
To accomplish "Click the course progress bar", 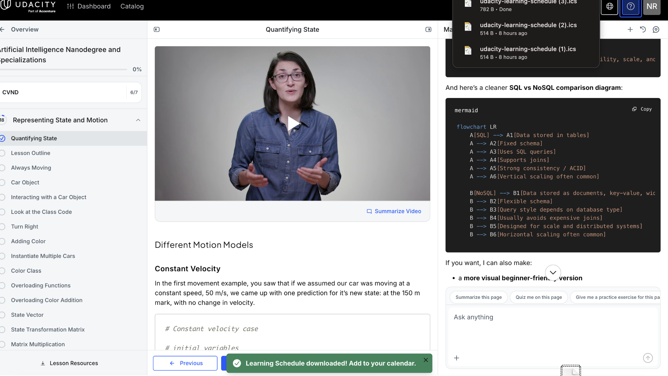I will pyautogui.click(x=64, y=69).
